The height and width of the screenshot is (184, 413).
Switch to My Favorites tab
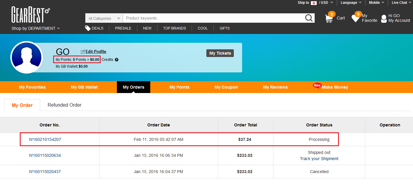[x=32, y=87]
